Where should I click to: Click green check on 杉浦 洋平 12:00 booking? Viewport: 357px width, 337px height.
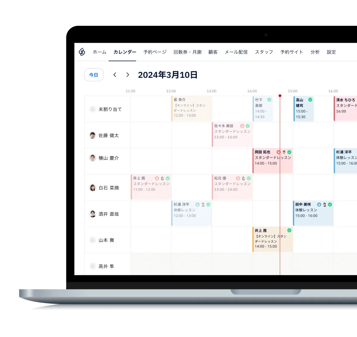tap(208, 205)
